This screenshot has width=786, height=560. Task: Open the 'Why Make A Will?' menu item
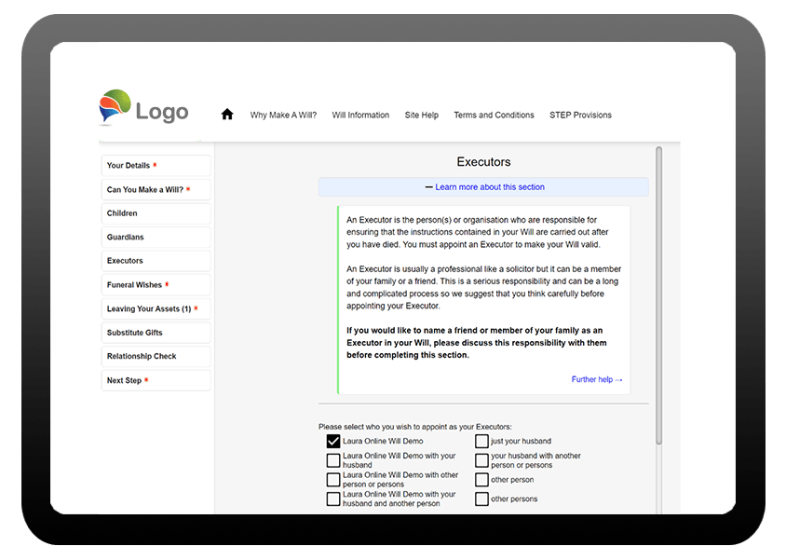click(x=283, y=116)
